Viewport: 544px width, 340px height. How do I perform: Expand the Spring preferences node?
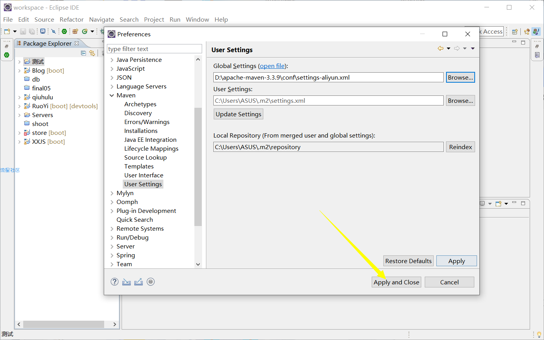pos(112,255)
